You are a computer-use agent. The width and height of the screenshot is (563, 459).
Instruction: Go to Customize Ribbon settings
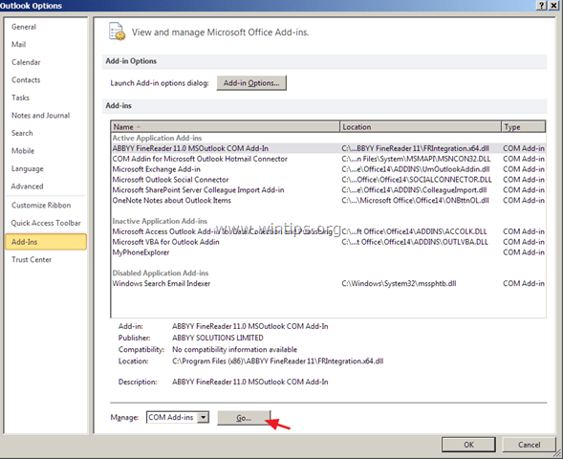pos(41,206)
